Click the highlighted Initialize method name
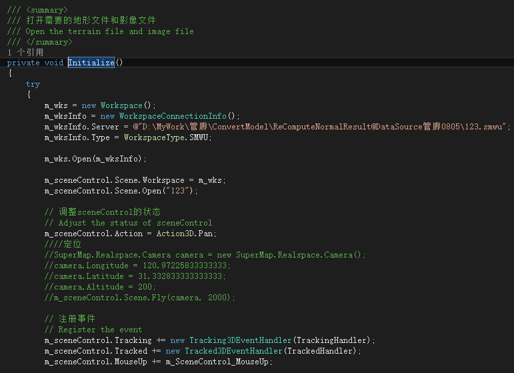Viewport: 514px width, 373px height. click(91, 63)
